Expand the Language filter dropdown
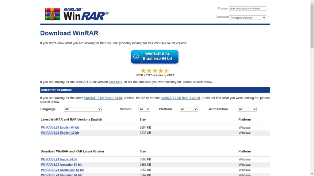This screenshot has width=314, height=176. click(x=82, y=109)
